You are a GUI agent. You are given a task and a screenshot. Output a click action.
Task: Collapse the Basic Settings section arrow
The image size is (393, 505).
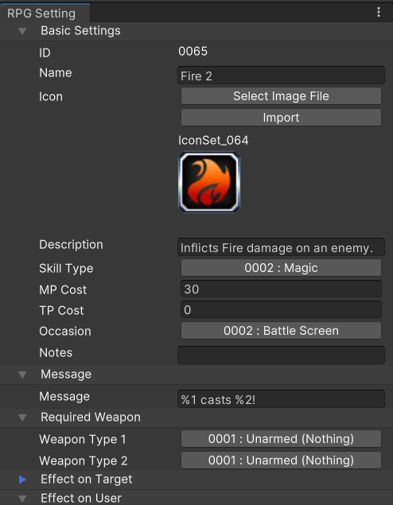22,31
